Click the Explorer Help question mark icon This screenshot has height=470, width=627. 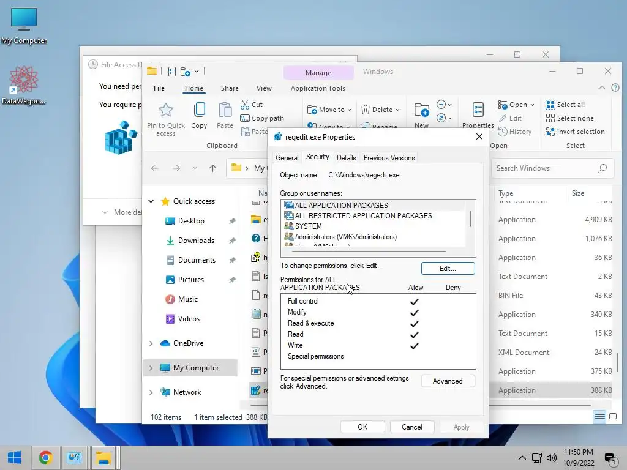pyautogui.click(x=615, y=88)
